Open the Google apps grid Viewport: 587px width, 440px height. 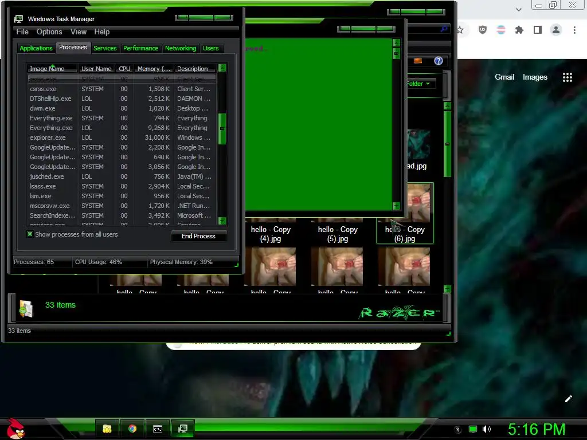568,77
